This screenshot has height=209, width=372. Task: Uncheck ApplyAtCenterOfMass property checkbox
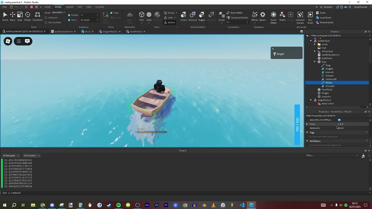point(339,120)
